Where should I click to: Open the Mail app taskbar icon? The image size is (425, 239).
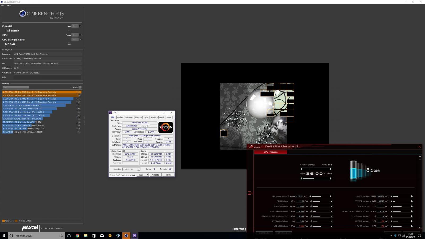[102, 236]
